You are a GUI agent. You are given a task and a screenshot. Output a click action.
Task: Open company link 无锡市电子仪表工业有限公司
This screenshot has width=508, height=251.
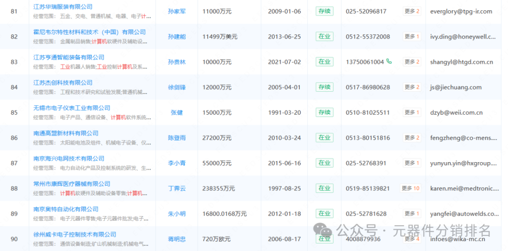tap(72, 108)
